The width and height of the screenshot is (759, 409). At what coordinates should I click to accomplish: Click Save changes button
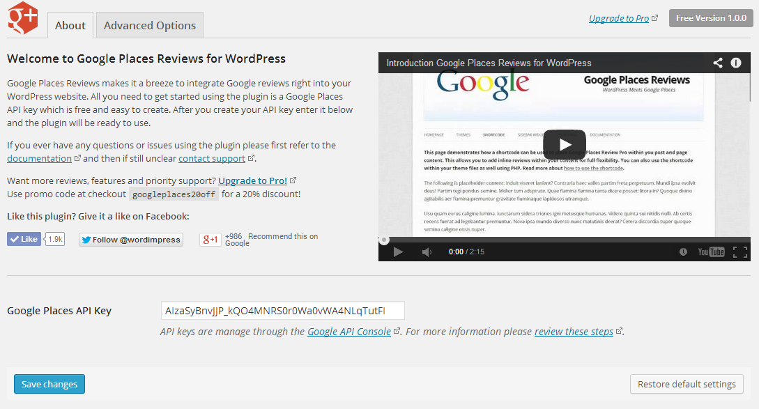49,384
